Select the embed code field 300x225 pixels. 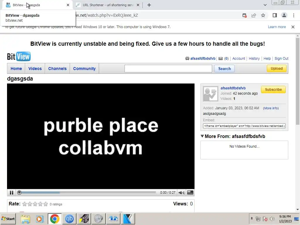coord(244,126)
